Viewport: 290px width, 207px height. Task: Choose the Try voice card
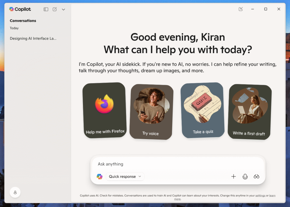pos(151,112)
